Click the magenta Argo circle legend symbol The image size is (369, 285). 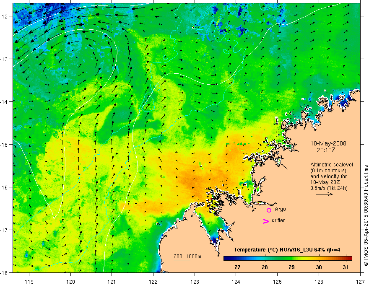click(269, 210)
